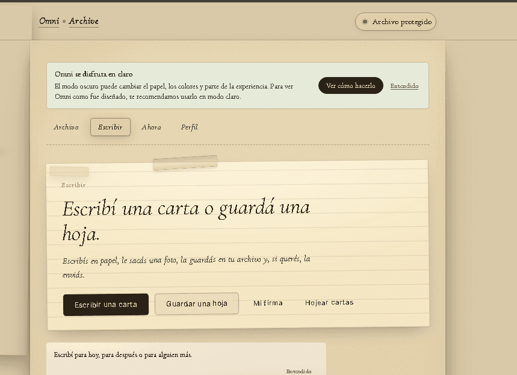Viewport: 517px width, 375px height.
Task: Browse letters via 'Hojear cartas'
Action: tap(329, 302)
